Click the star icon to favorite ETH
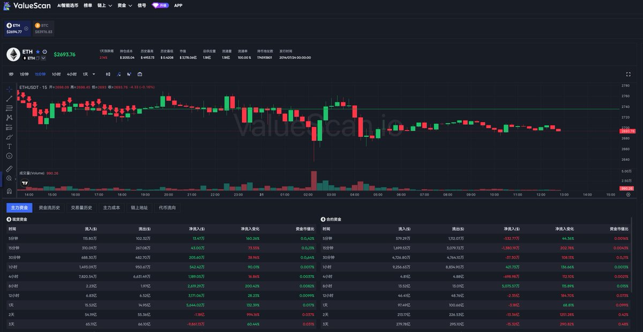 point(38,52)
